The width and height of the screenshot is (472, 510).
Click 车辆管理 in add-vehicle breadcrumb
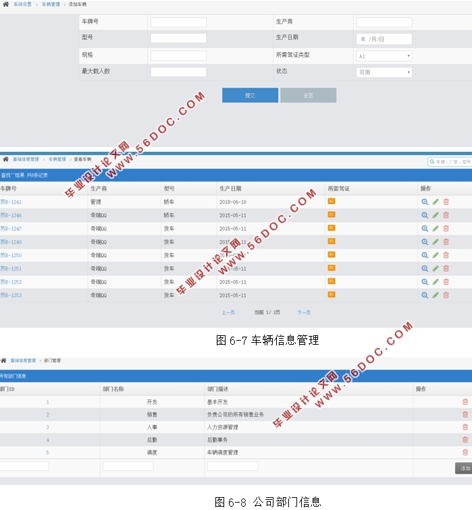(51, 4)
